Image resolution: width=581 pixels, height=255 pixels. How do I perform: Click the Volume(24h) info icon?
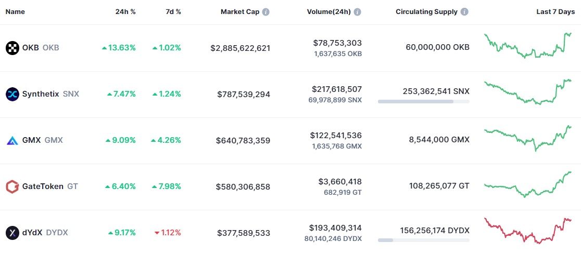coord(357,12)
